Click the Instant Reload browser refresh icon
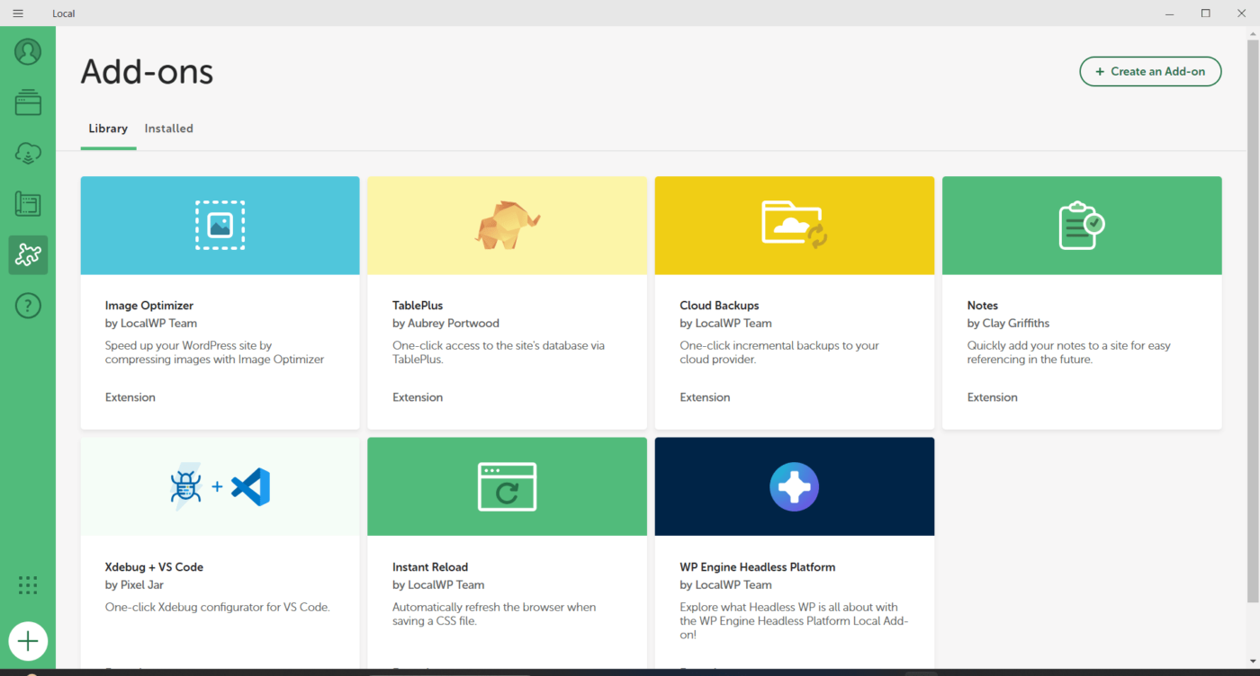 (x=508, y=487)
